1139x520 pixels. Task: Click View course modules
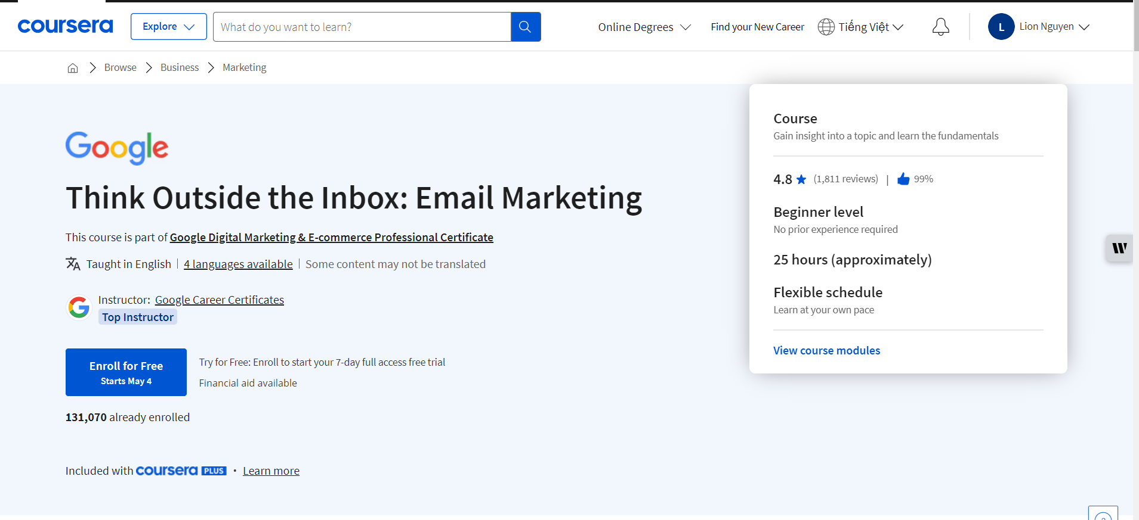click(826, 350)
